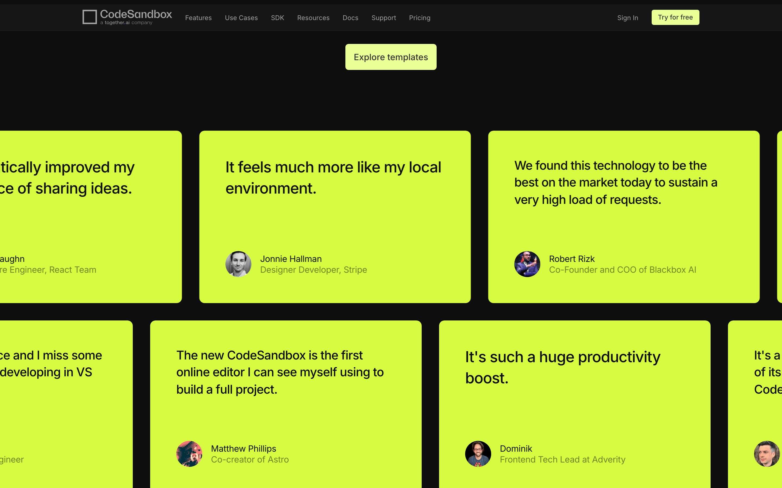Select the name Jonnie Hallman
782x488 pixels.
click(291, 259)
